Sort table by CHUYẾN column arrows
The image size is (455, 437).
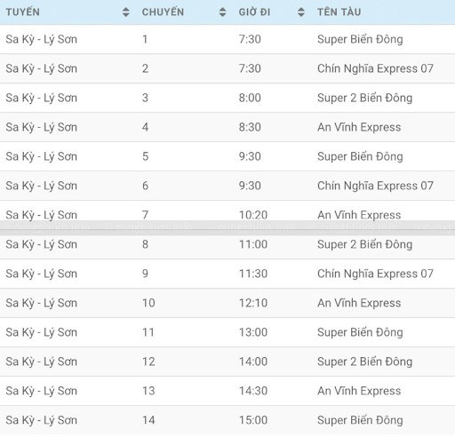point(222,12)
